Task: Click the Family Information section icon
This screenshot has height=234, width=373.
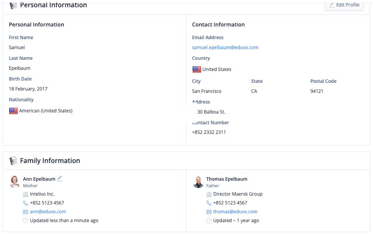Action: click(13, 161)
